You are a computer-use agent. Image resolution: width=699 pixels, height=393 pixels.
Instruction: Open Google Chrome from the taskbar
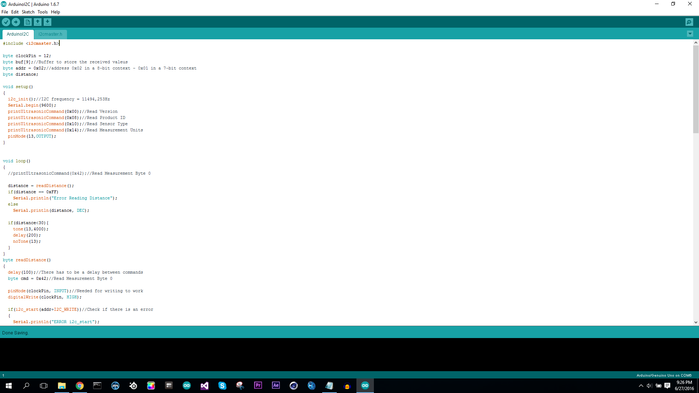(80, 386)
